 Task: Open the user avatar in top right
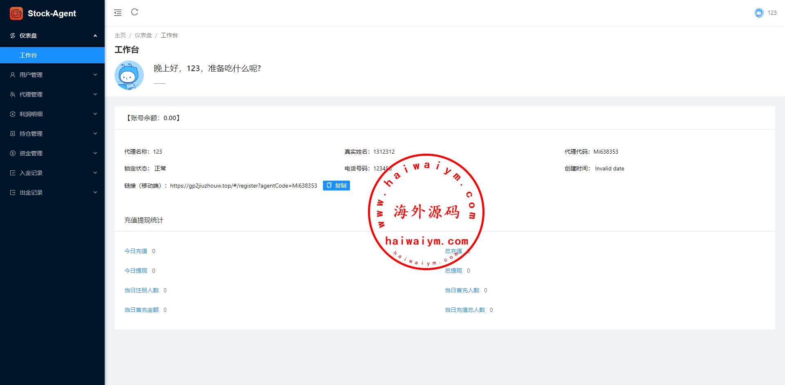pyautogui.click(x=759, y=13)
